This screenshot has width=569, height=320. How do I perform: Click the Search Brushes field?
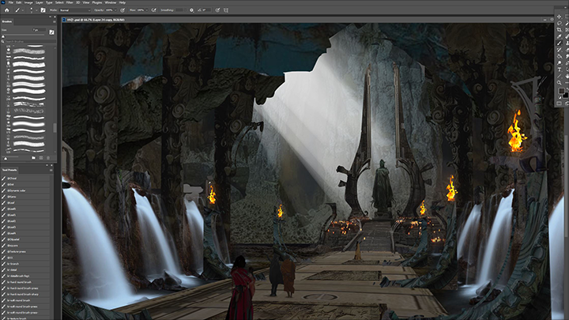pyautogui.click(x=29, y=42)
